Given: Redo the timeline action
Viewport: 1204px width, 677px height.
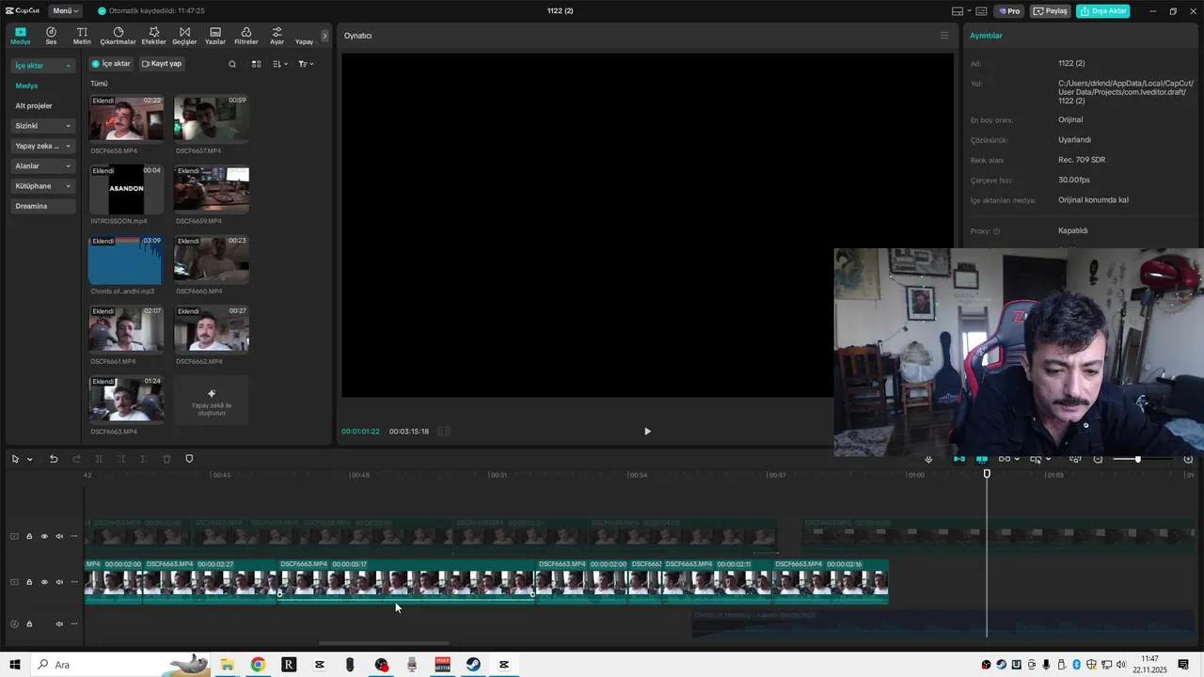Looking at the screenshot, I should [x=76, y=459].
